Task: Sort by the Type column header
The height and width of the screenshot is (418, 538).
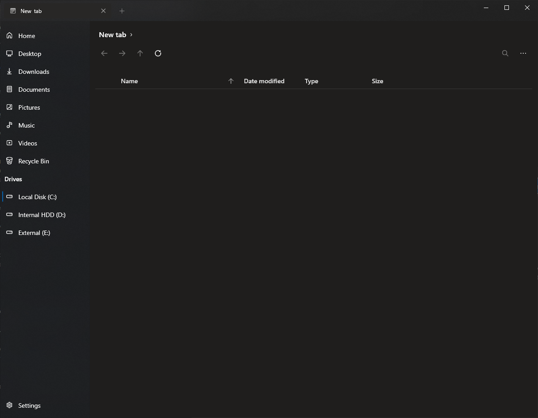Action: 312,81
